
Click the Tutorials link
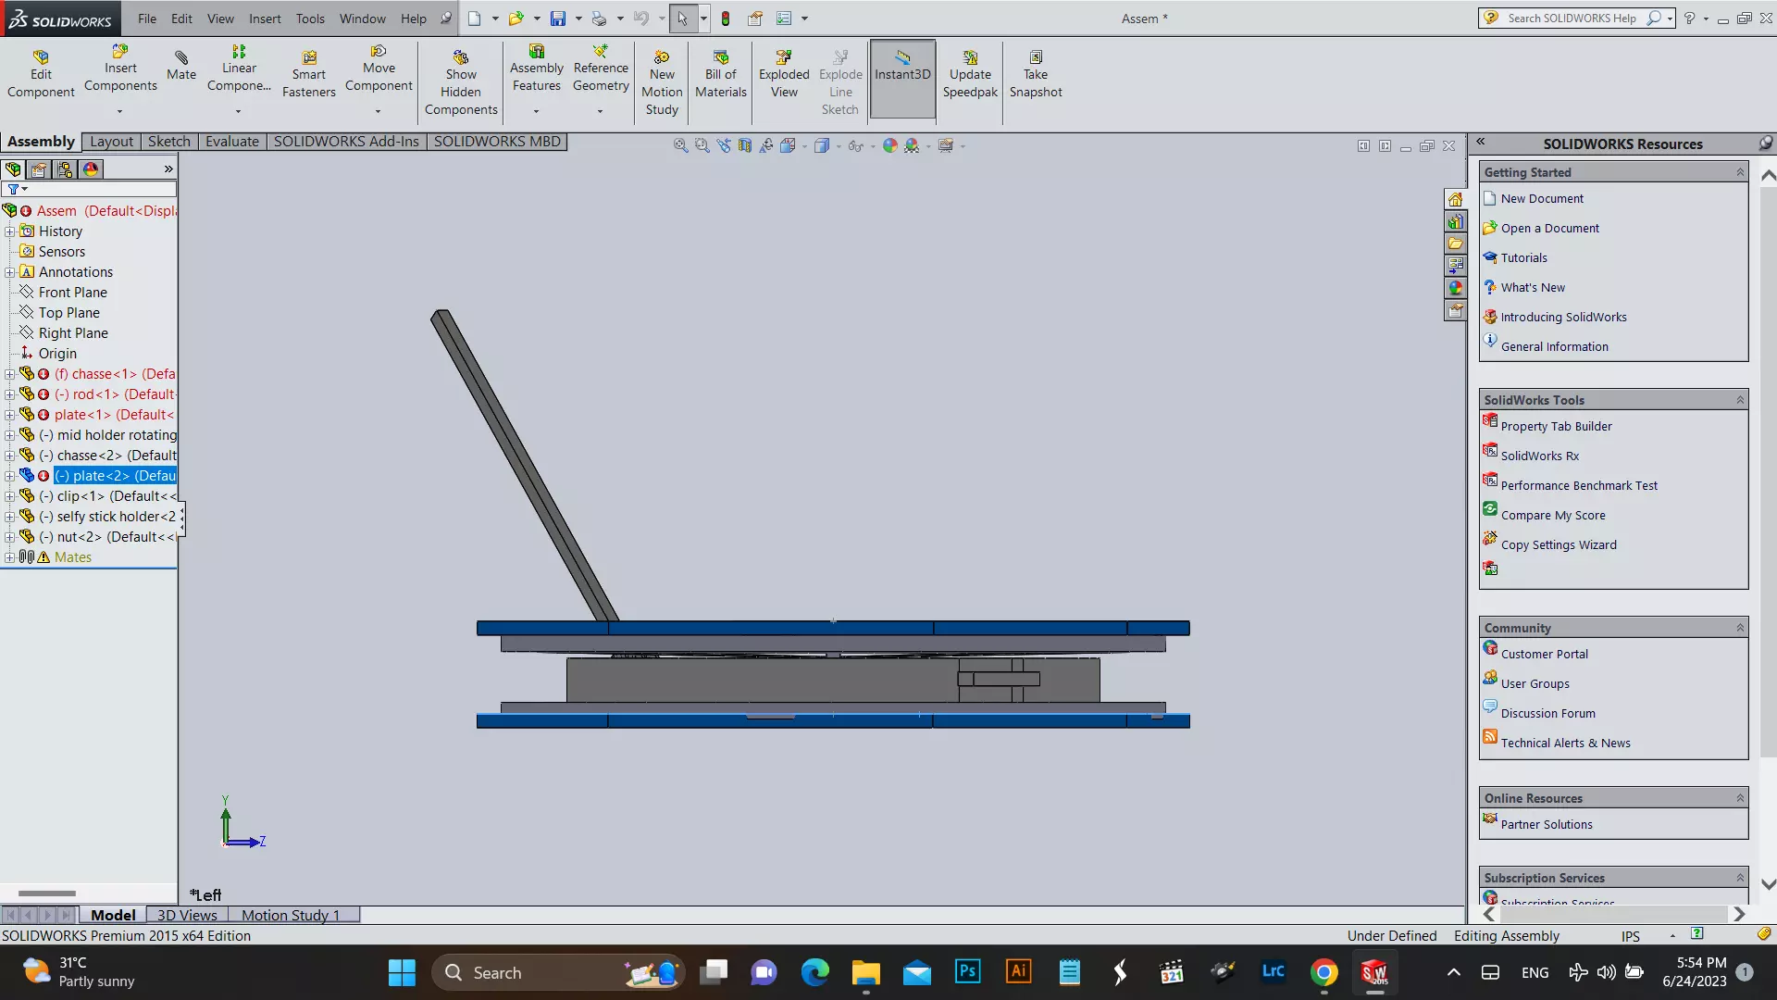(x=1523, y=258)
